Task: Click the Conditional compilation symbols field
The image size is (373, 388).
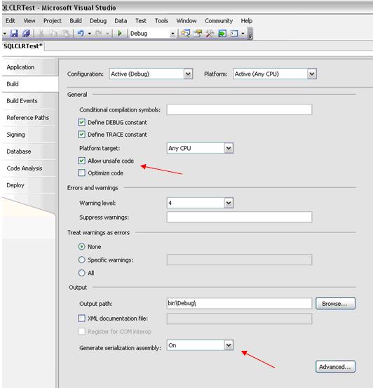Action: click(x=239, y=109)
